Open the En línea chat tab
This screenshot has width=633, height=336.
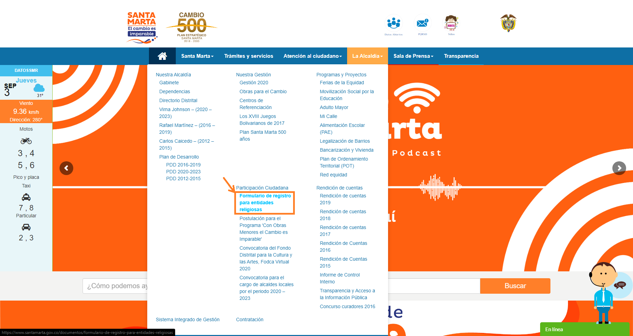584,329
